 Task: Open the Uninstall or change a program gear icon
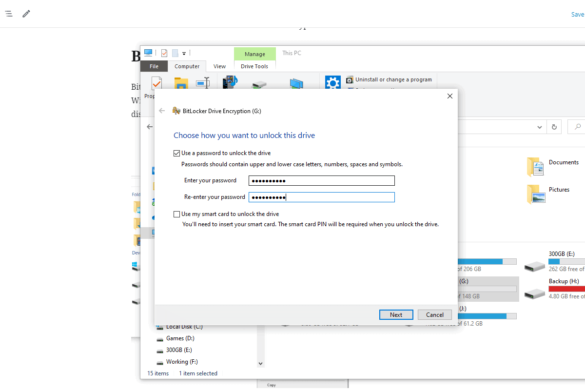(x=333, y=82)
